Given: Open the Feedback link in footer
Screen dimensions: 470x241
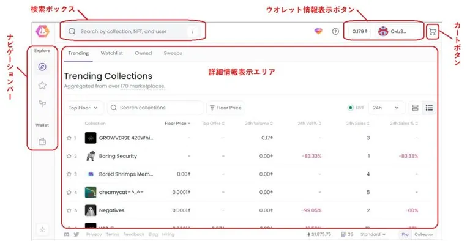Looking at the screenshot, I should [133, 235].
